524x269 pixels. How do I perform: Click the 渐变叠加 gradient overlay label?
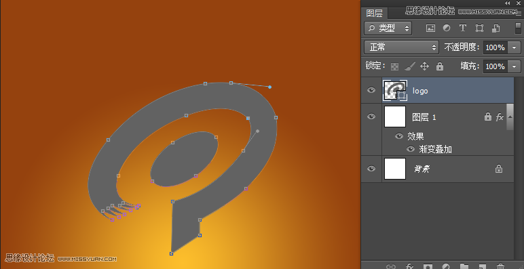[x=436, y=149]
